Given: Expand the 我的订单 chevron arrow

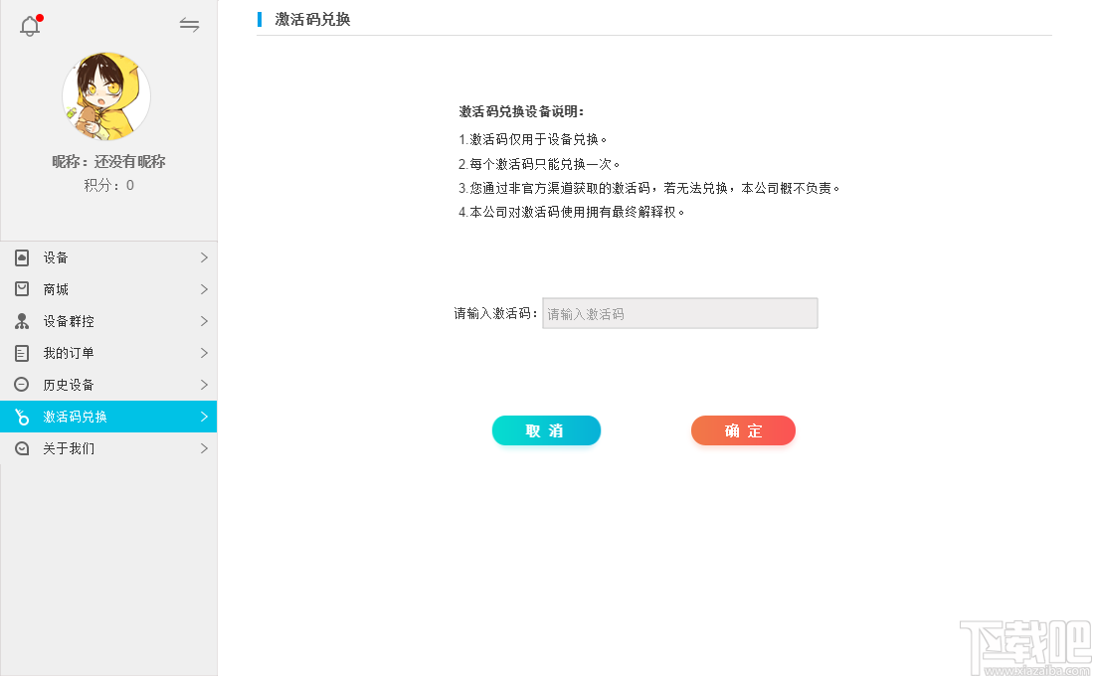Looking at the screenshot, I should point(204,353).
